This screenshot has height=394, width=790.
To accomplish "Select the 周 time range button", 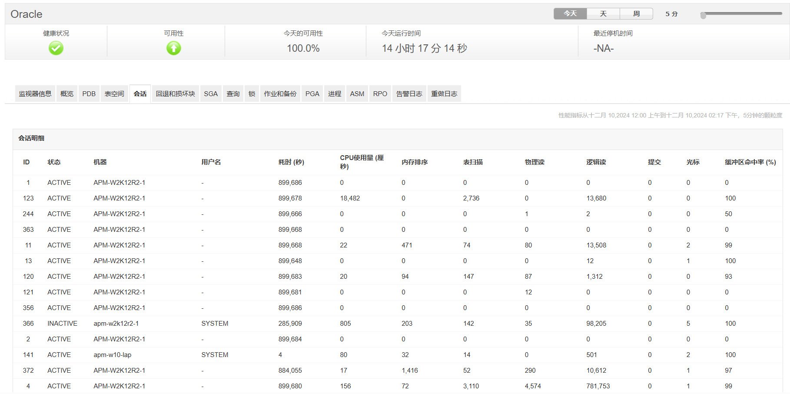I will pyautogui.click(x=636, y=14).
